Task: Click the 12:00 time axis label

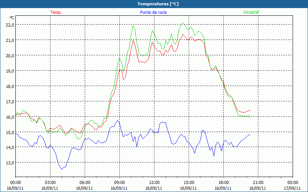Action: point(154,183)
